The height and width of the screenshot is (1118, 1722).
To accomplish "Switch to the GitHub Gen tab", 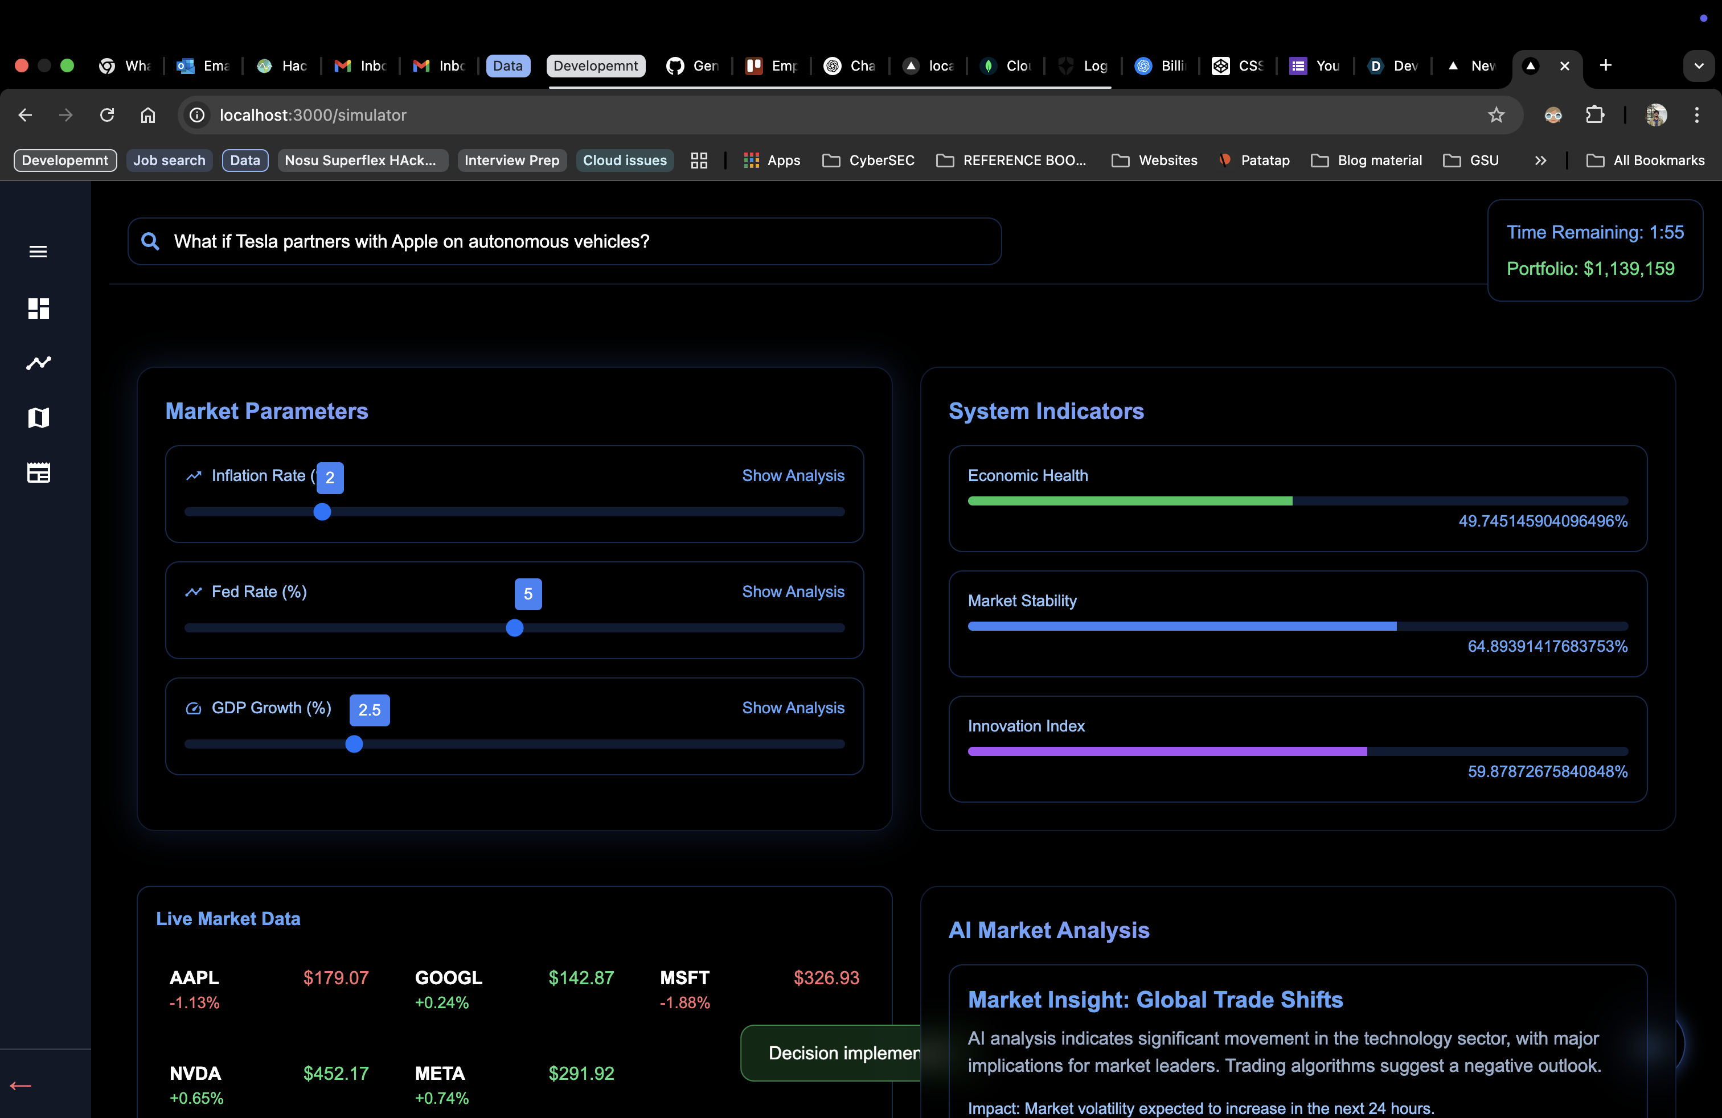I will (692, 66).
